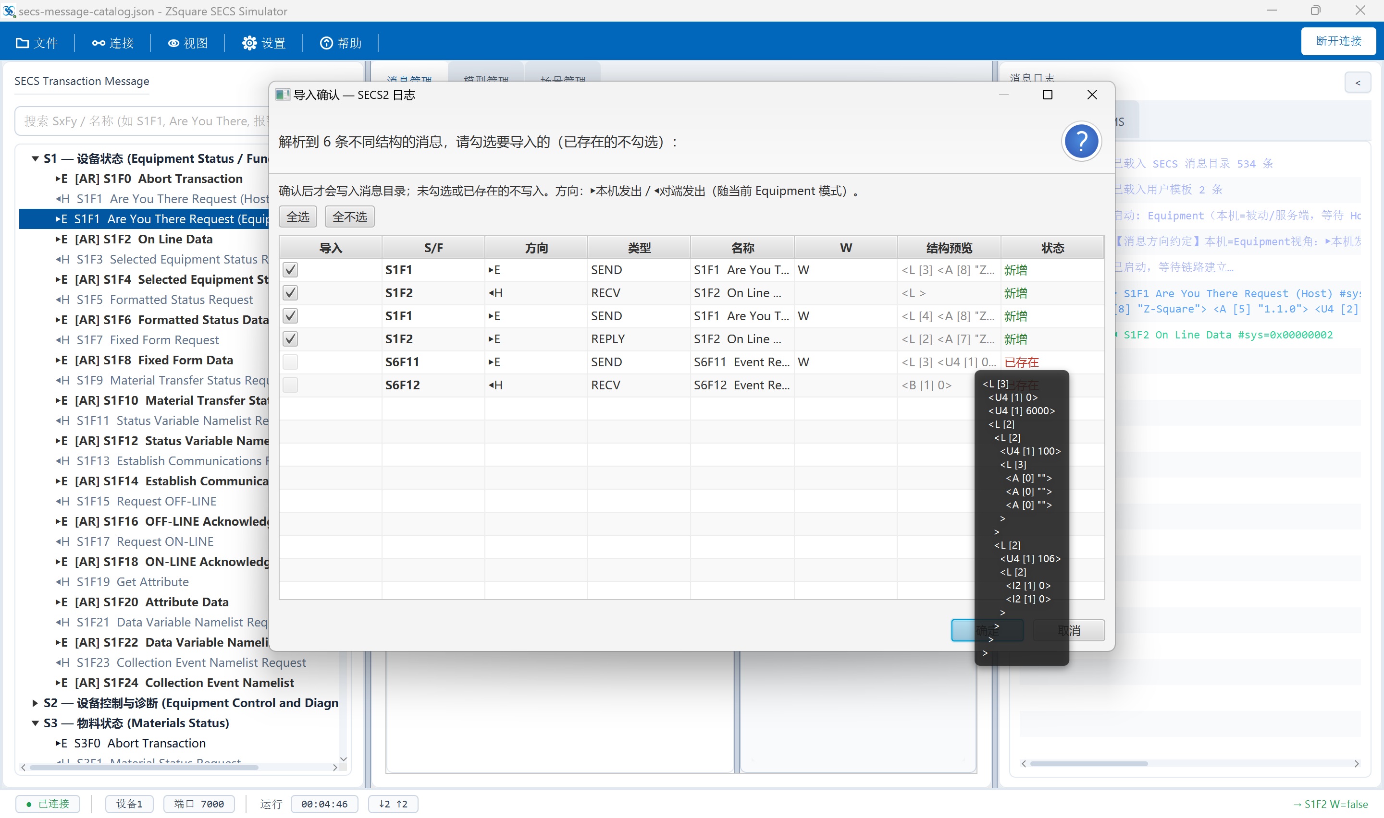Collapse the S1 设备状态 tree group

[x=35, y=159]
